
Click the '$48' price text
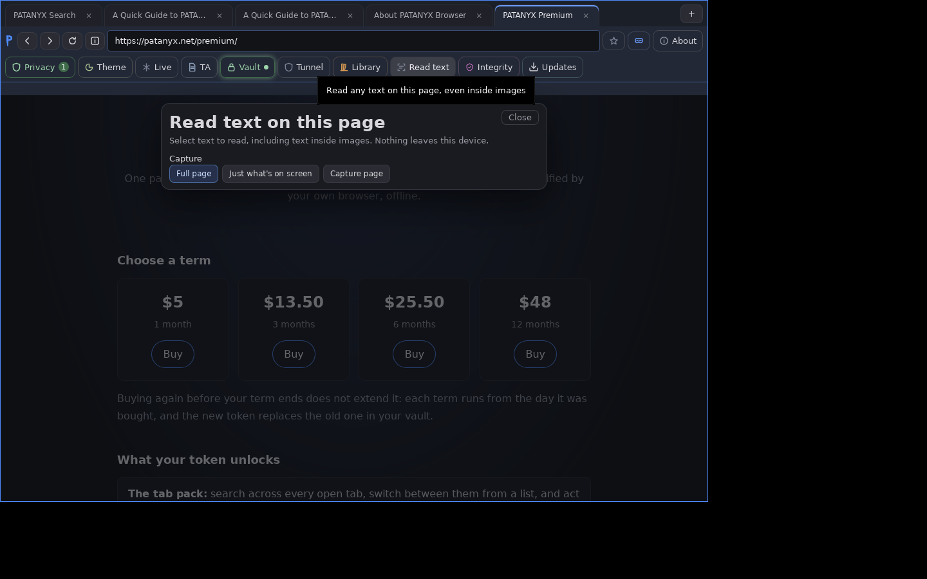[535, 302]
